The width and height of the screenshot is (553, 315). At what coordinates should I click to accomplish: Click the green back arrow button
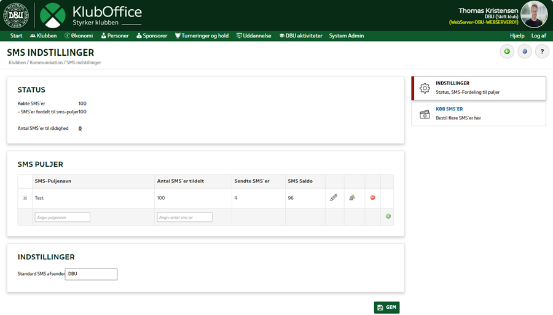(x=507, y=51)
